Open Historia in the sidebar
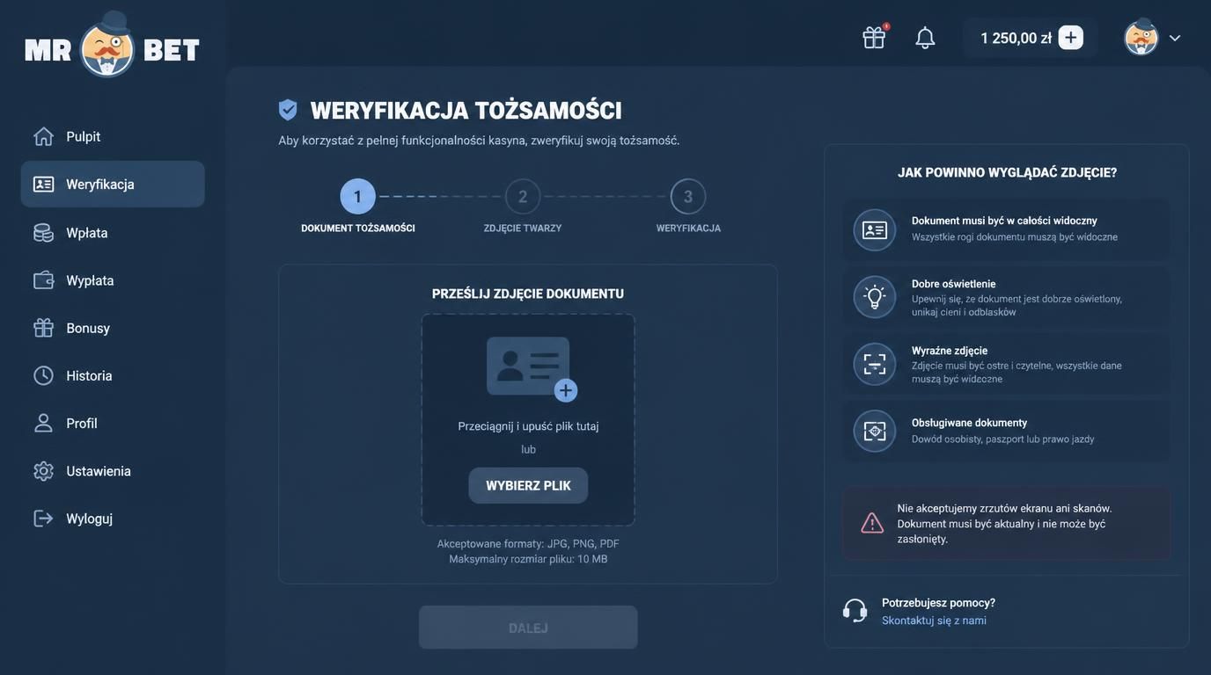 113,375
